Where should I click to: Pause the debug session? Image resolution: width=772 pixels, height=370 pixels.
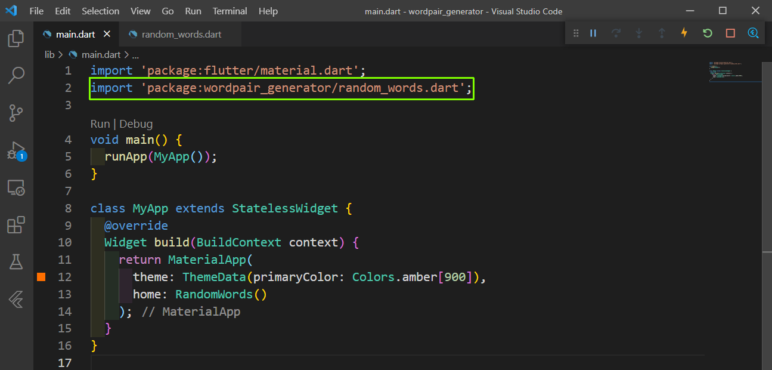[593, 33]
